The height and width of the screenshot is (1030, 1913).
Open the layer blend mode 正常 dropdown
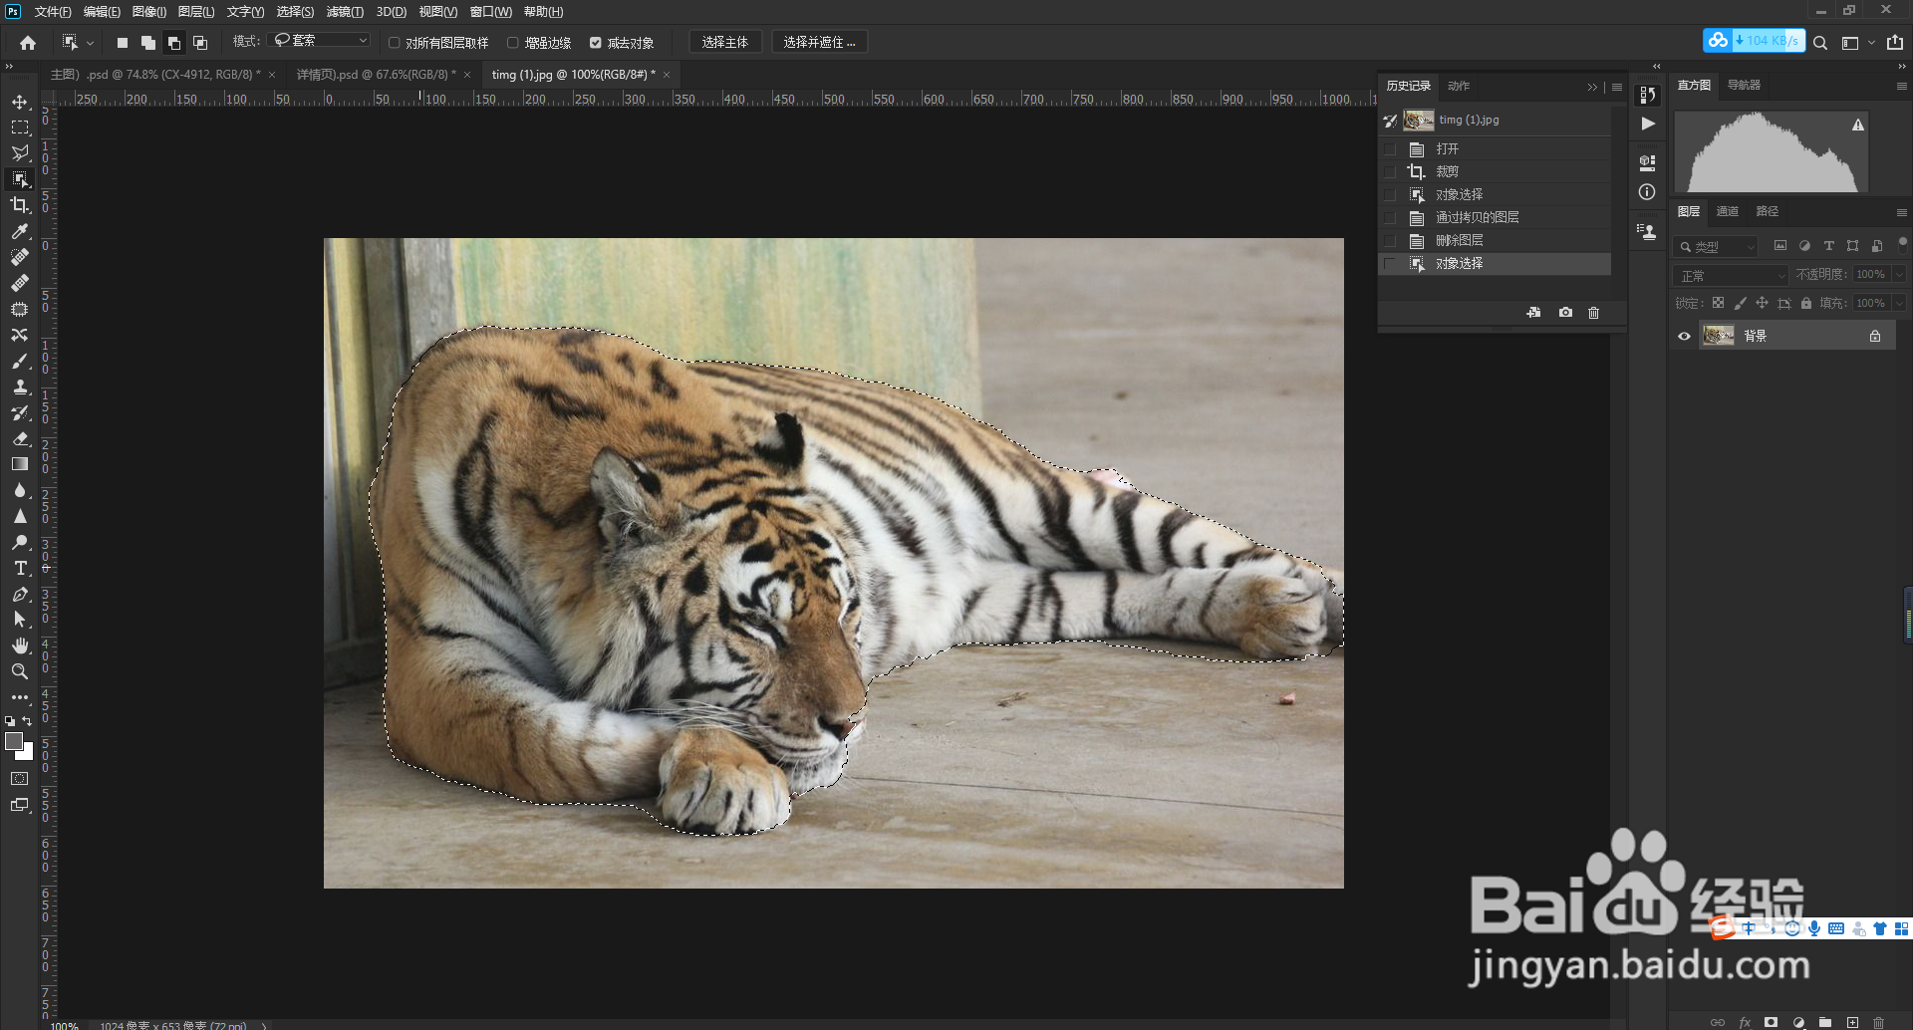(x=1731, y=275)
